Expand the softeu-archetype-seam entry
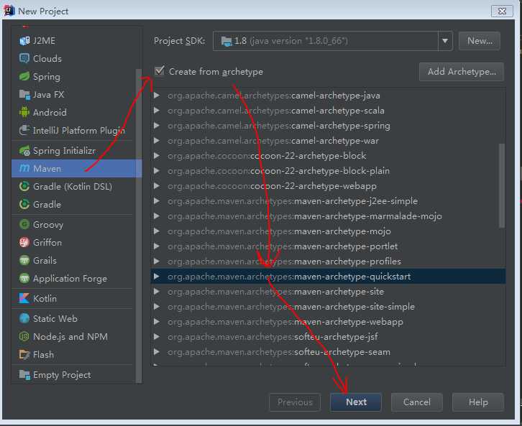The width and height of the screenshot is (522, 426). [x=157, y=352]
